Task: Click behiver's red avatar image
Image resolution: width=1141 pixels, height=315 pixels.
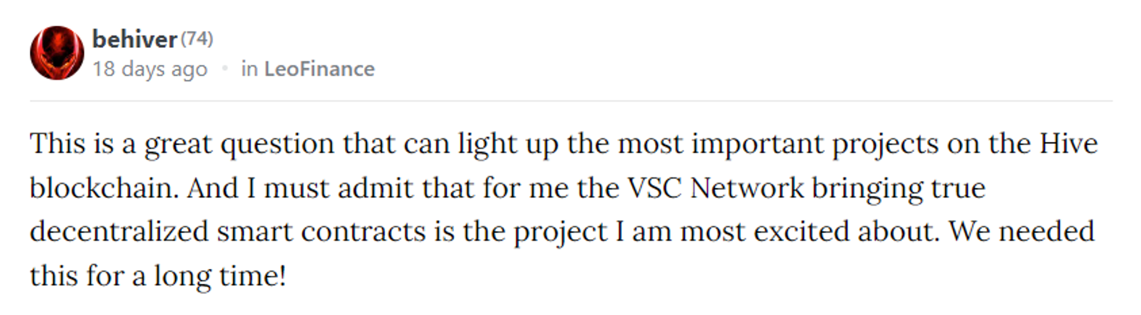Action: tap(57, 53)
